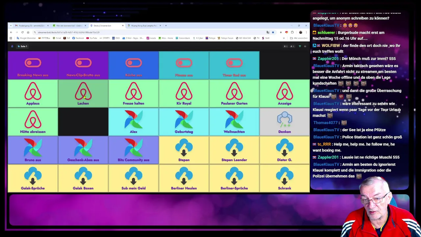The image size is (421, 237).
Task: Open the browser extensions puzzle icon
Action: 292,32
